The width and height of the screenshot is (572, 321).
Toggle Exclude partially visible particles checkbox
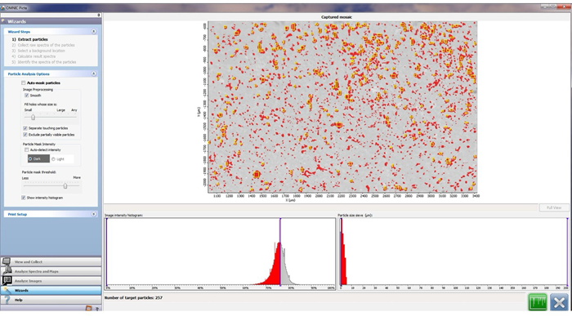[x=25, y=135]
